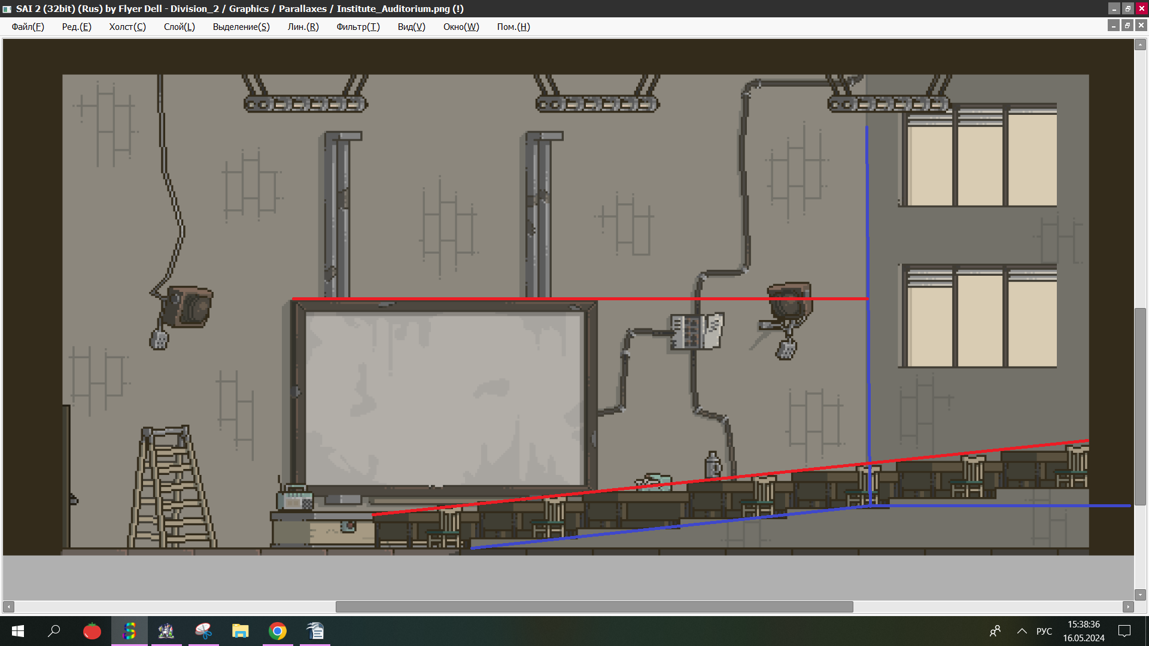The image size is (1149, 646).
Task: Open File Explorer from the taskbar
Action: coord(241,631)
